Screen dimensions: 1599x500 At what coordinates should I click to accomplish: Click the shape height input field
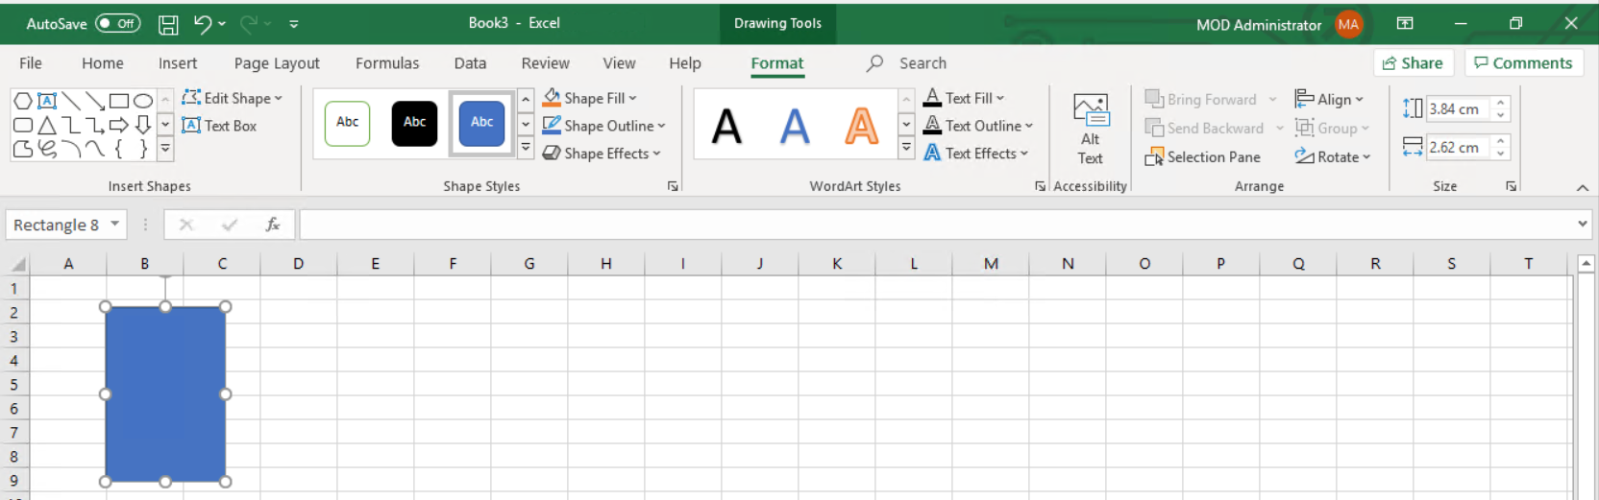(1457, 109)
